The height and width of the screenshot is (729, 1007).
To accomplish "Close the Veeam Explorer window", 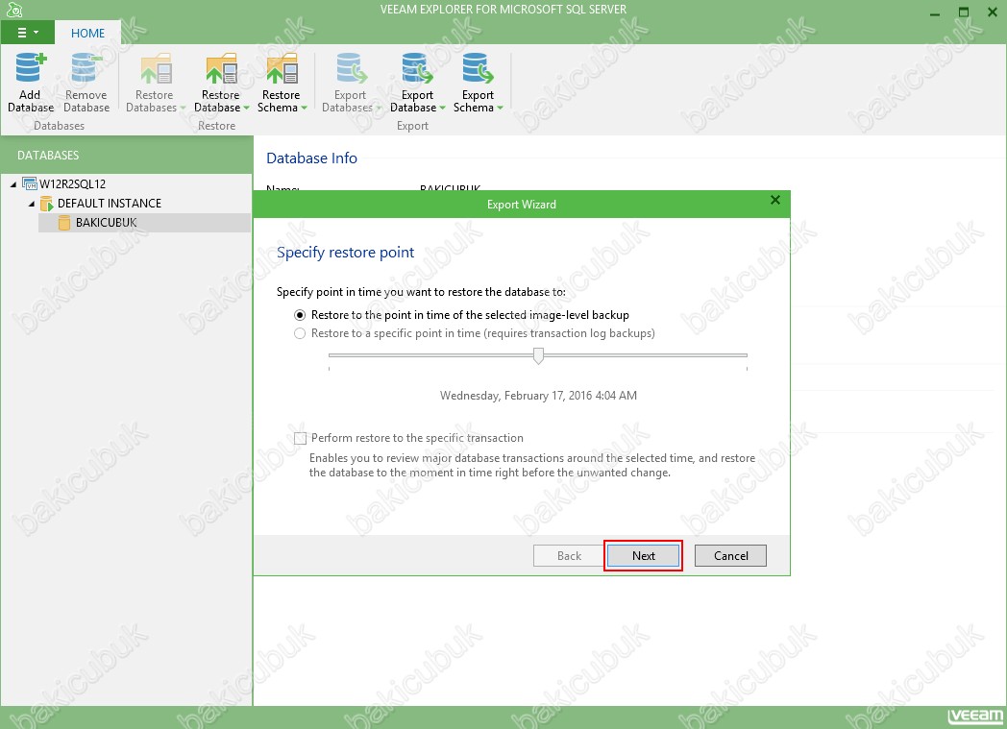I will pyautogui.click(x=993, y=12).
